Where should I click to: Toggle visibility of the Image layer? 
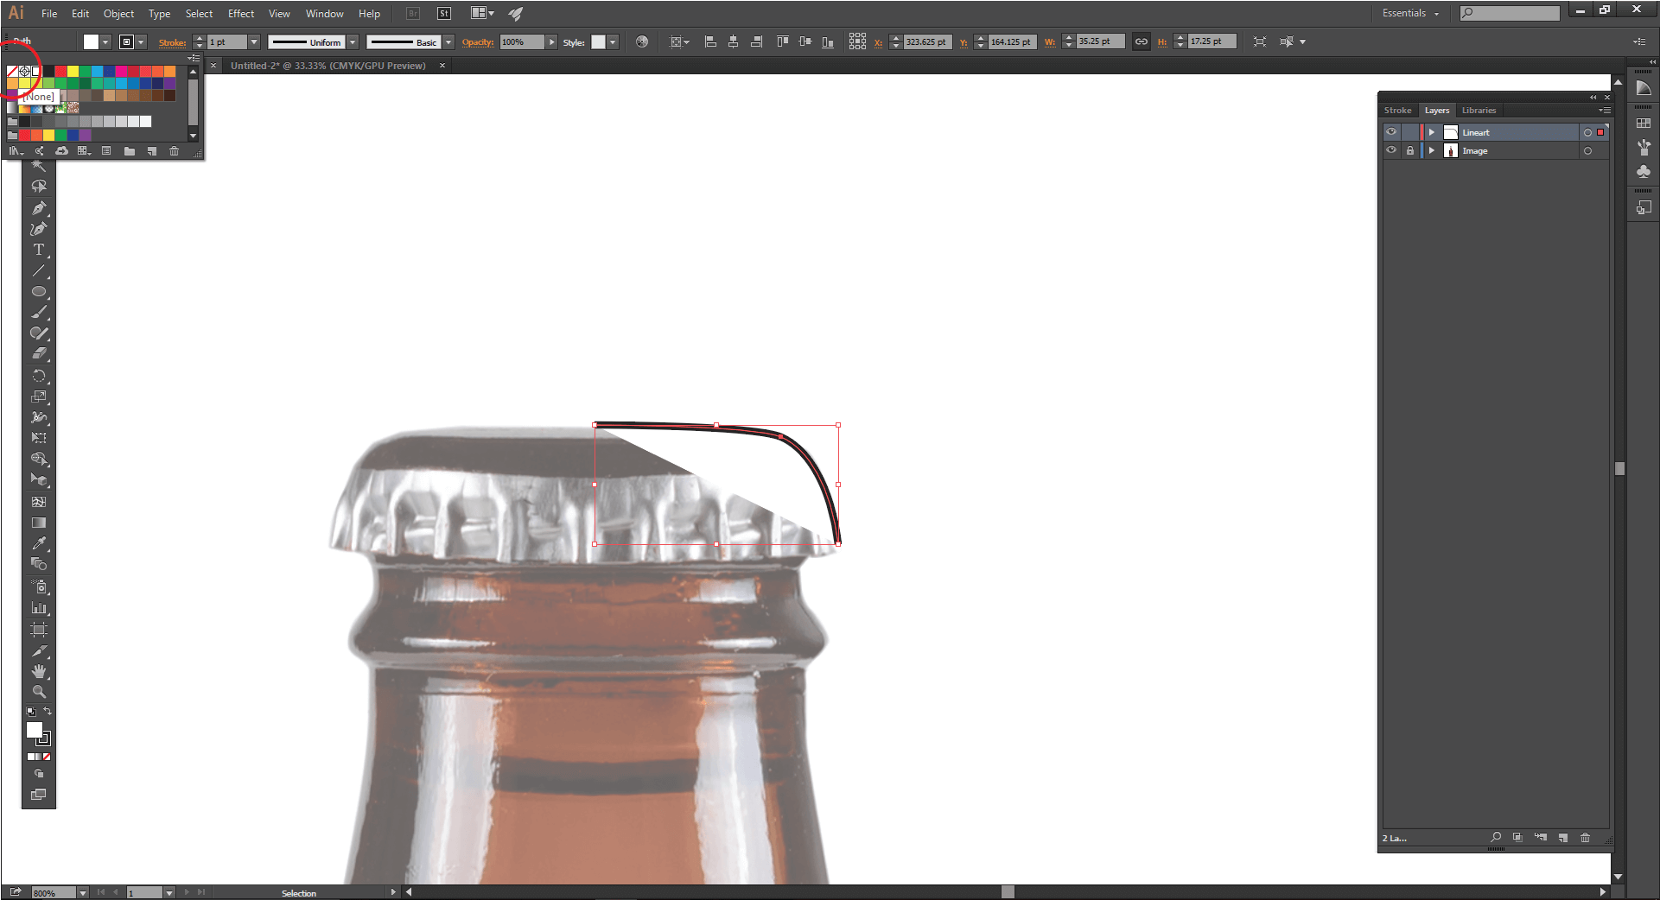click(x=1391, y=150)
